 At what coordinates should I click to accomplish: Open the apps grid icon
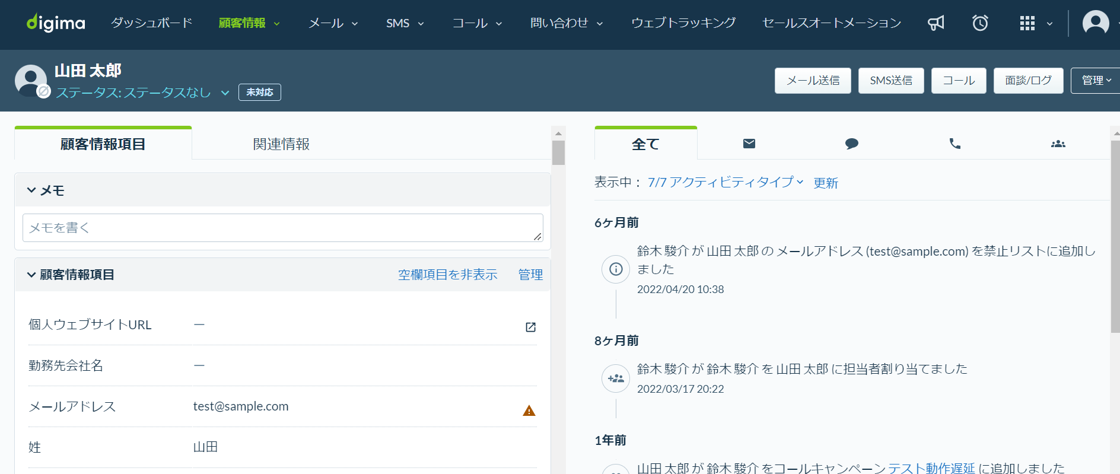pyautogui.click(x=1027, y=23)
